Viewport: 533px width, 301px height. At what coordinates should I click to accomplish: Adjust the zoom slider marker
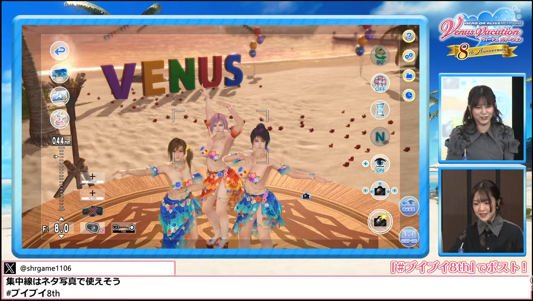pos(56,156)
